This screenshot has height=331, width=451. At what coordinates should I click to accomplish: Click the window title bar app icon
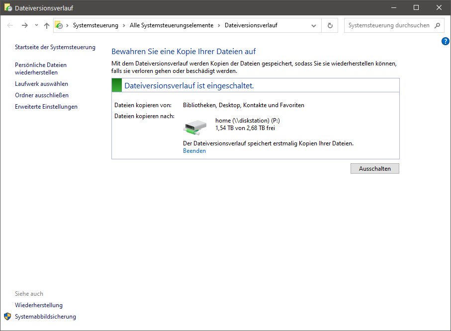tap(8, 7)
